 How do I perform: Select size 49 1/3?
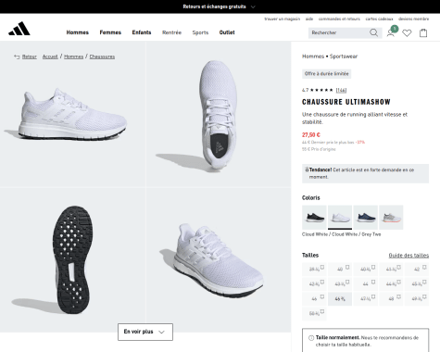417,299
